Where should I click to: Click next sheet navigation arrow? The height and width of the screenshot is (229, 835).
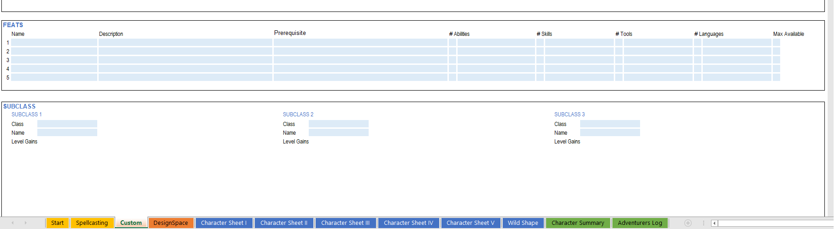(x=25, y=223)
